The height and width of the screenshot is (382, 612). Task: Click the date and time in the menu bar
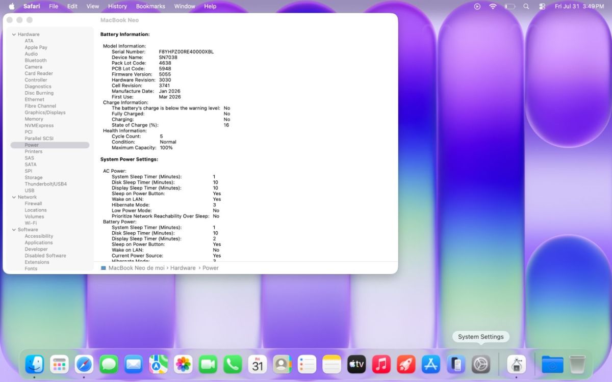click(579, 6)
